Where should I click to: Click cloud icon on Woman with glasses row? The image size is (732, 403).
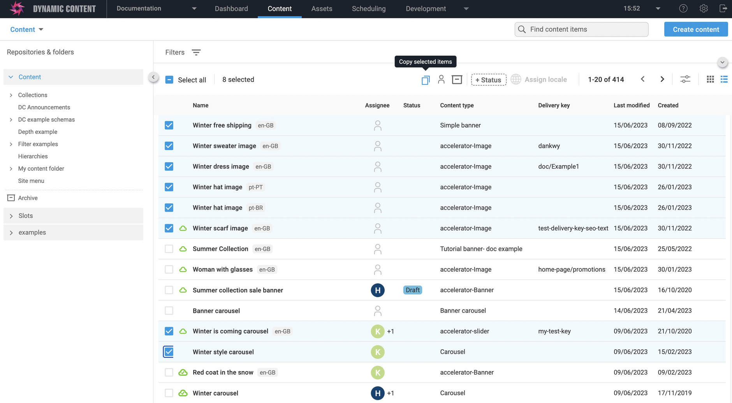[x=183, y=270]
